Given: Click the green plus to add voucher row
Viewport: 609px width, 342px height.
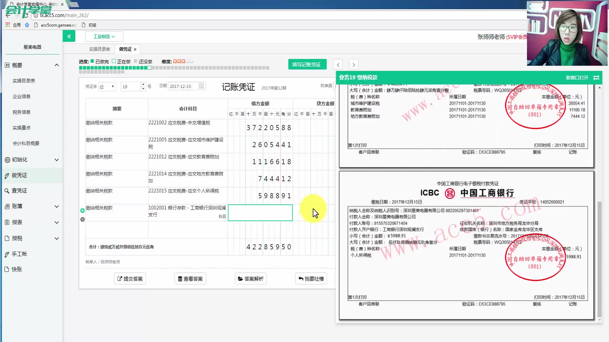Looking at the screenshot, I should [x=82, y=210].
